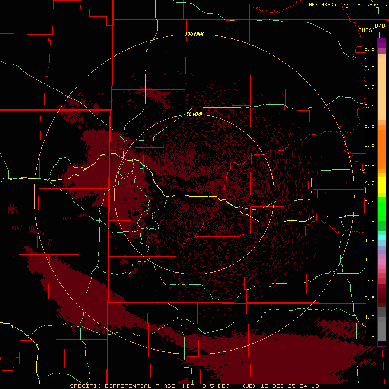
Task: Click the 9.8 value on the scale
Action: (370, 48)
